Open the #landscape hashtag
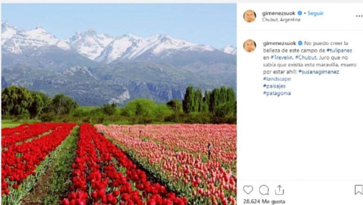The height and width of the screenshot is (205, 363). (x=277, y=79)
